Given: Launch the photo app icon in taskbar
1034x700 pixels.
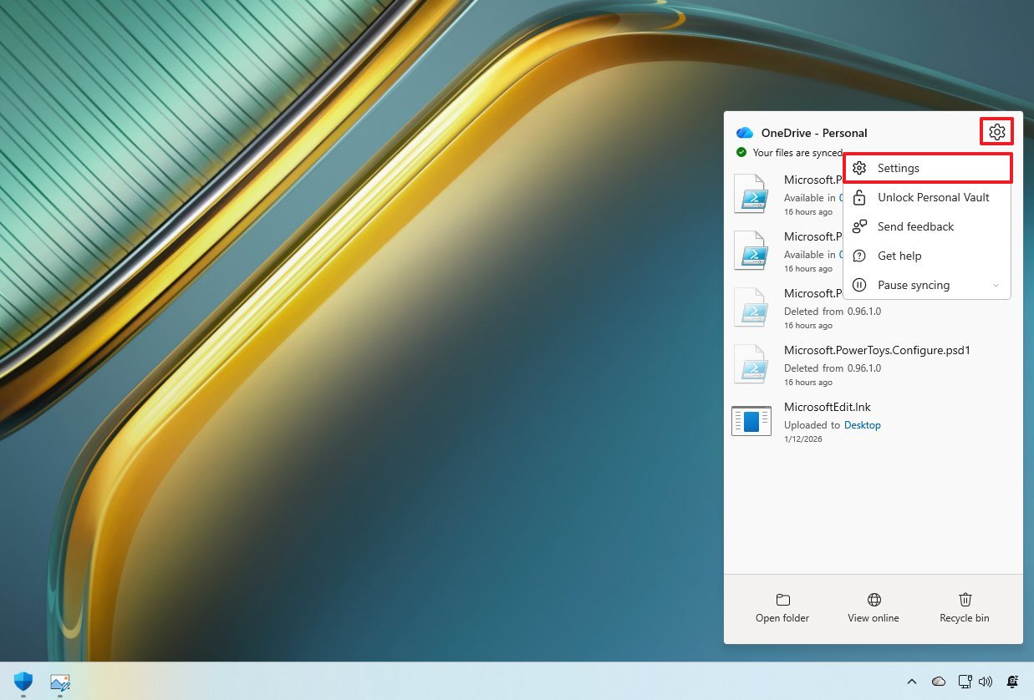Looking at the screenshot, I should (59, 682).
